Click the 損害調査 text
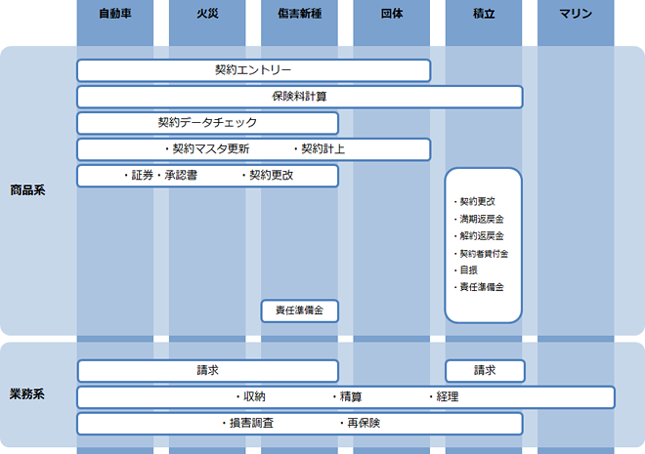This screenshot has height=454, width=645. pos(251,423)
